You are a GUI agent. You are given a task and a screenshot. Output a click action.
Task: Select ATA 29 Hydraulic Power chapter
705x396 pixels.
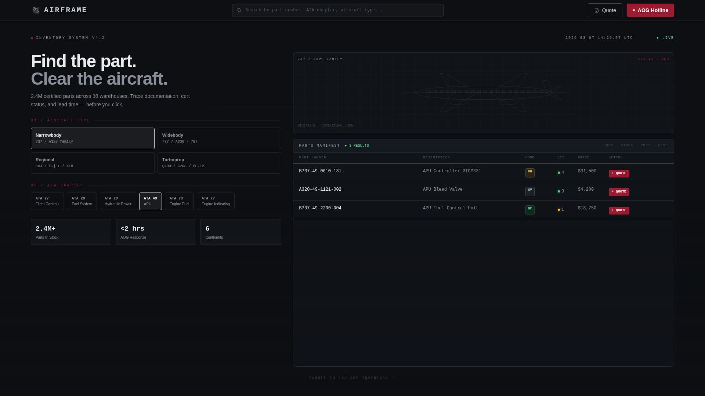tap(118, 201)
